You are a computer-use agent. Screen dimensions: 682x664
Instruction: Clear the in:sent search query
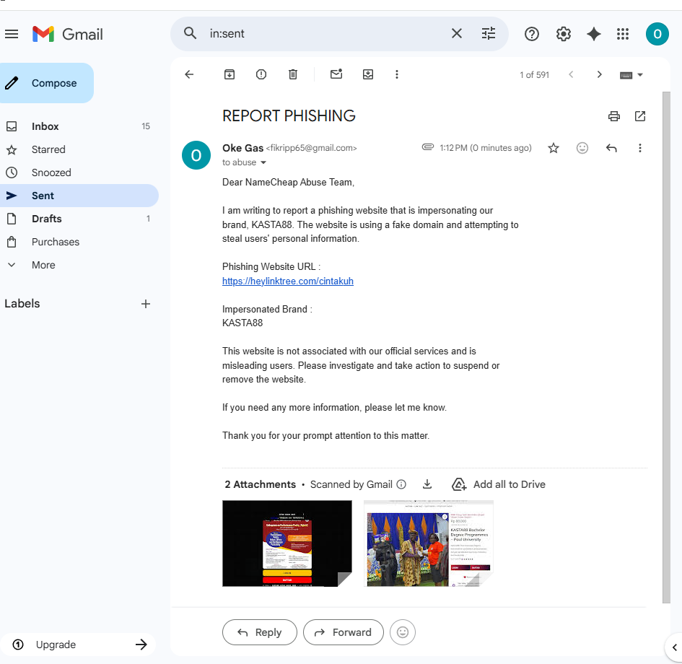(456, 33)
